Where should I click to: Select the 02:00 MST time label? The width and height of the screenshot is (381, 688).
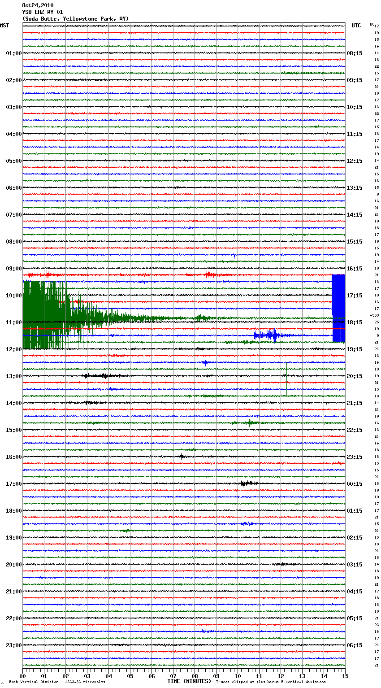[14, 80]
